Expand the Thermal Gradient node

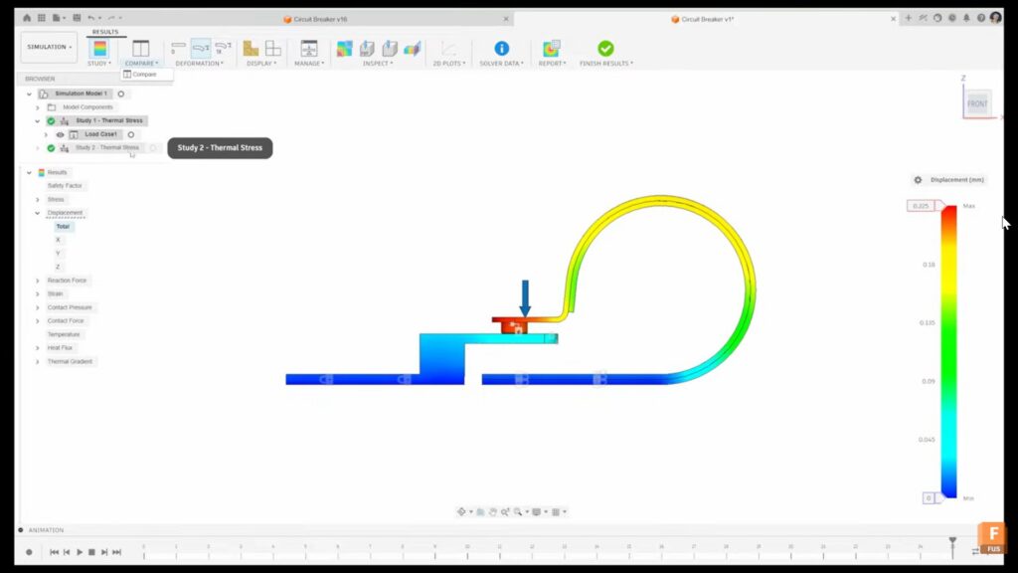pos(37,362)
